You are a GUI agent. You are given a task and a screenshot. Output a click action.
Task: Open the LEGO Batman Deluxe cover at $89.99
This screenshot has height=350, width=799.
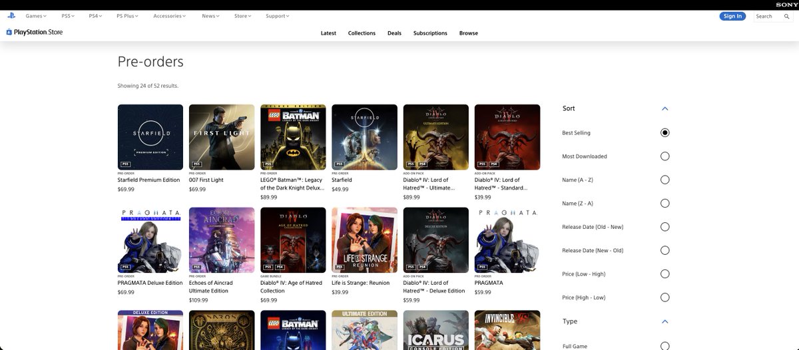coord(293,137)
